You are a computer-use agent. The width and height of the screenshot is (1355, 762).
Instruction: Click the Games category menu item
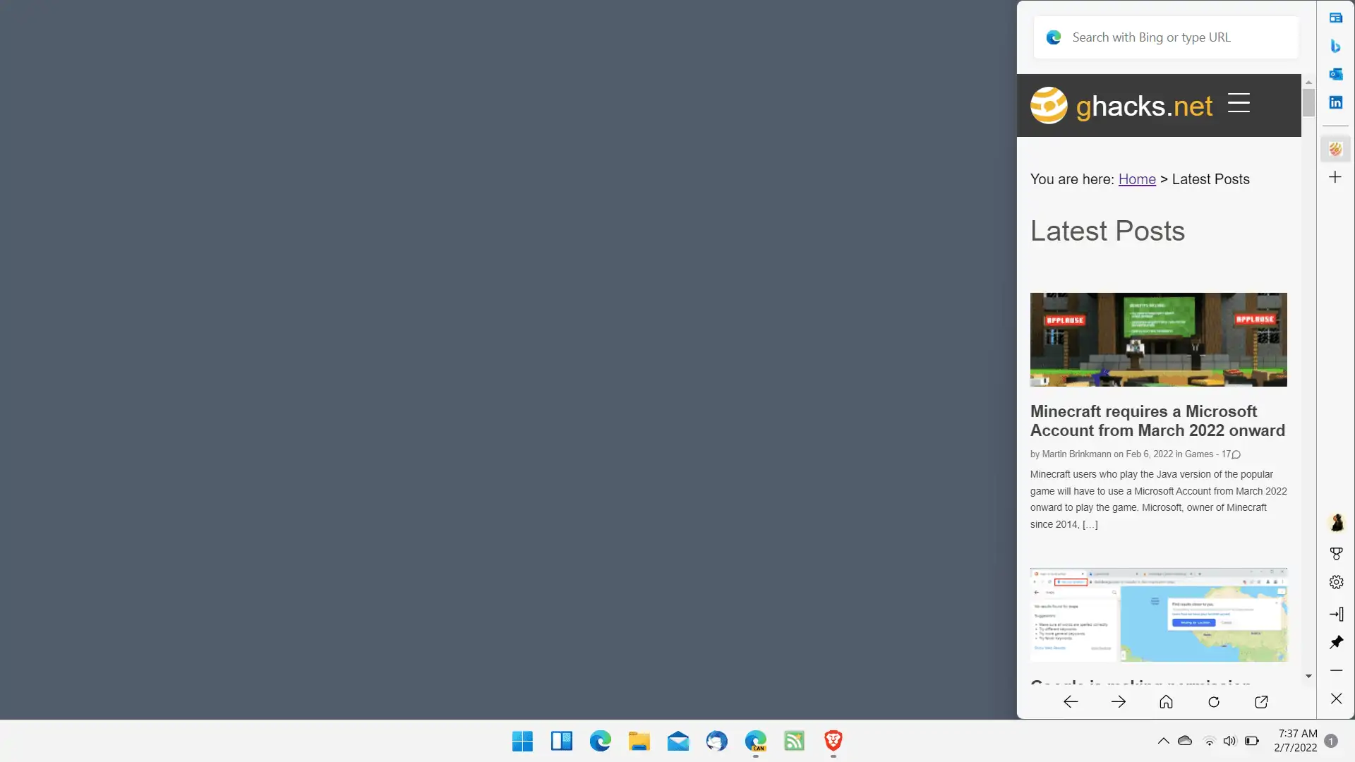(x=1198, y=454)
